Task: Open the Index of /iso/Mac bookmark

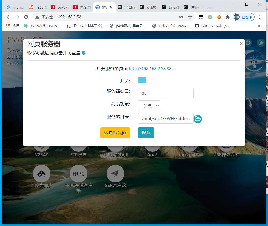Action: [171, 26]
